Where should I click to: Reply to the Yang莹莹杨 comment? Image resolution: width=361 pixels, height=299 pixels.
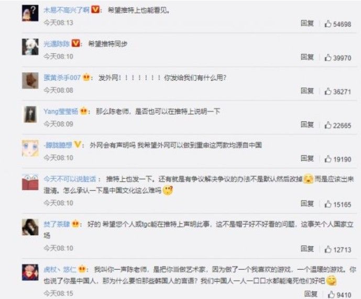(x=308, y=125)
